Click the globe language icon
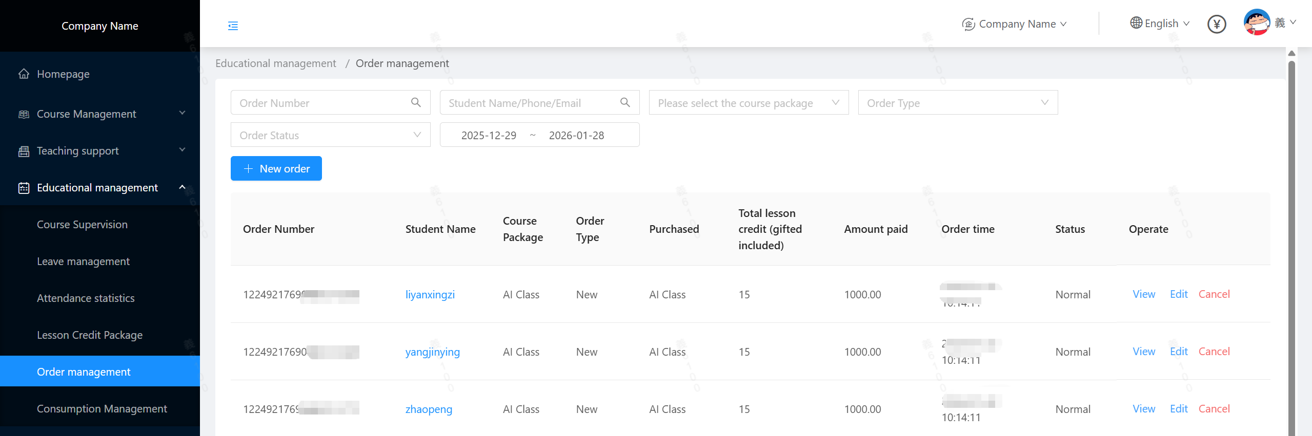 point(1136,23)
